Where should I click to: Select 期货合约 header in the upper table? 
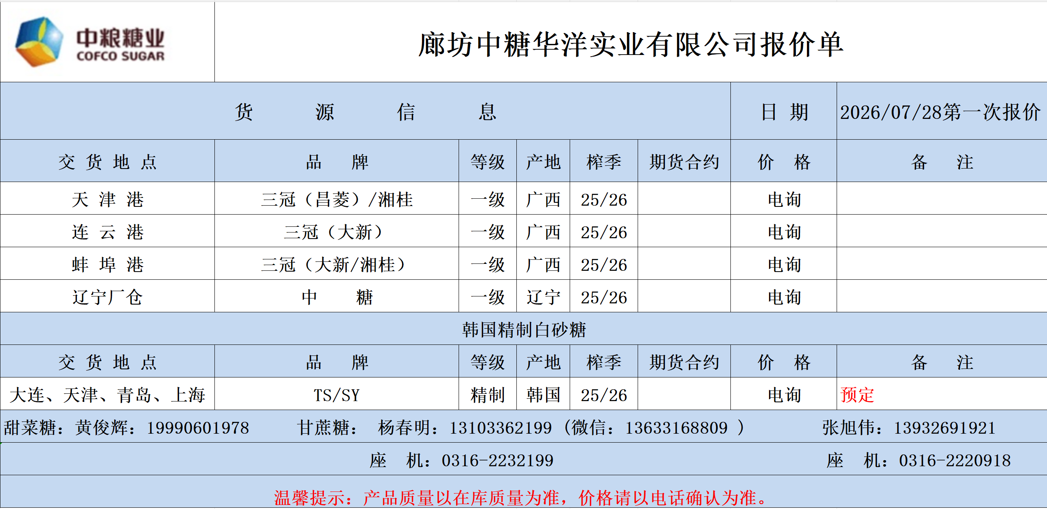tap(684, 161)
